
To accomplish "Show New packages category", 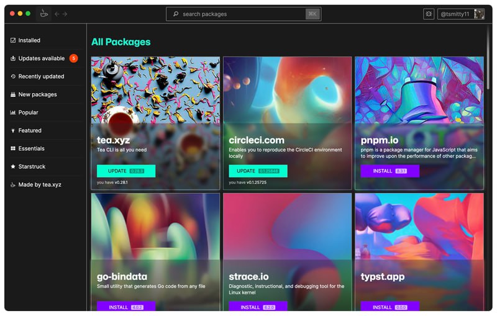I will [x=37, y=94].
